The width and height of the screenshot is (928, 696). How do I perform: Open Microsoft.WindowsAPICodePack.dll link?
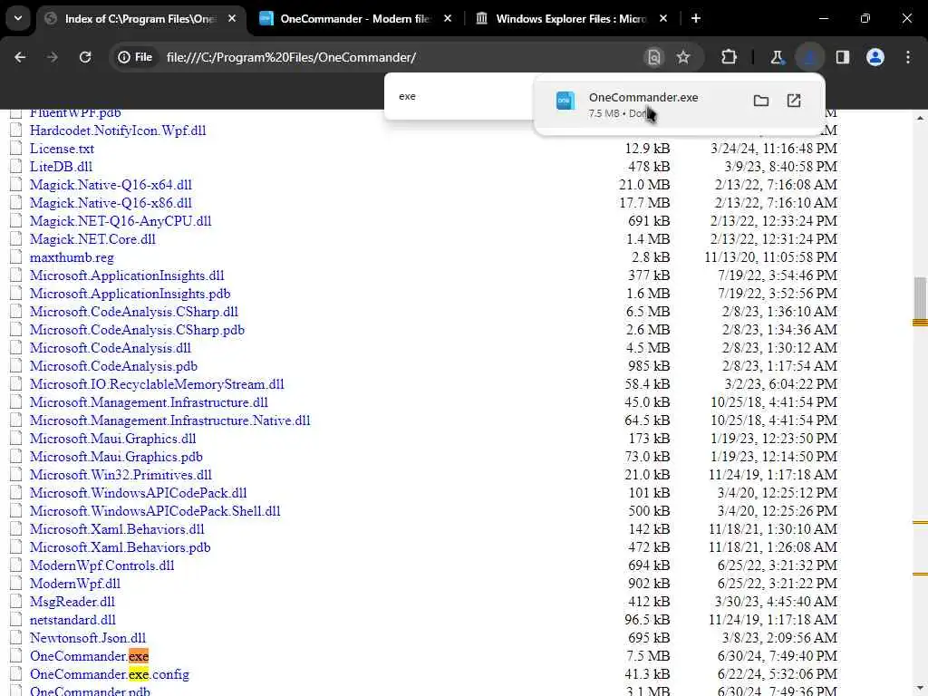[x=139, y=493]
